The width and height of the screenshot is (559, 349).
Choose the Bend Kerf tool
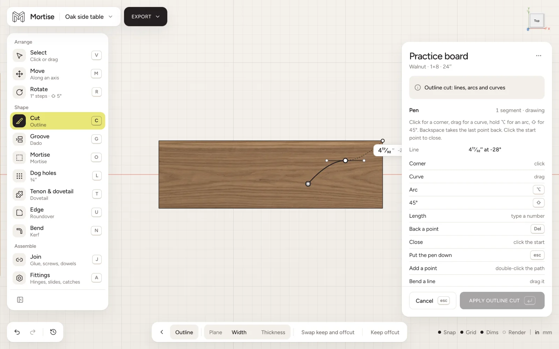(x=58, y=231)
